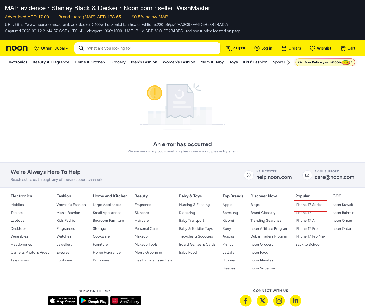Click the Board Games & Cards link

tap(197, 245)
